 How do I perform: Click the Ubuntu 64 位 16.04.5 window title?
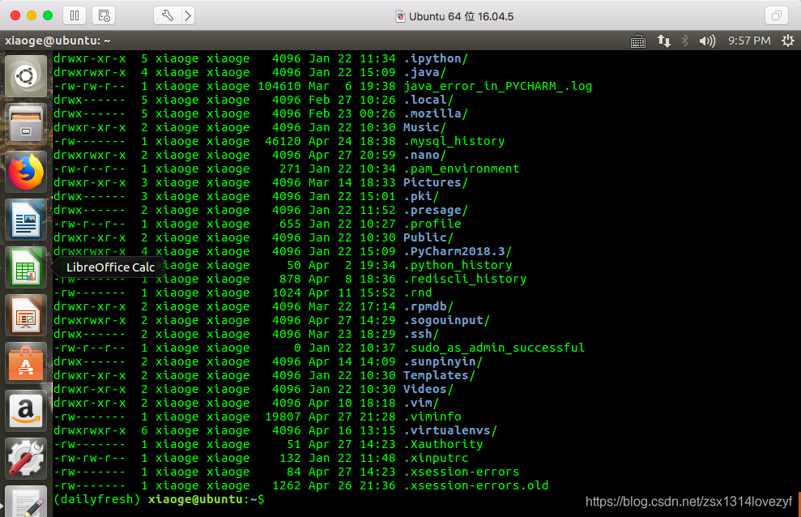(461, 16)
